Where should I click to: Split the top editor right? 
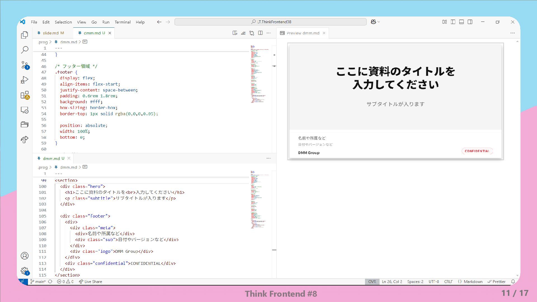[x=260, y=33]
